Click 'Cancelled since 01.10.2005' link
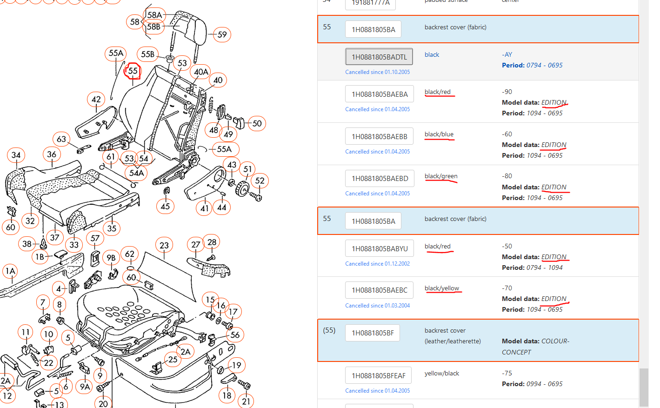Image resolution: width=660 pixels, height=408 pixels. tap(378, 72)
